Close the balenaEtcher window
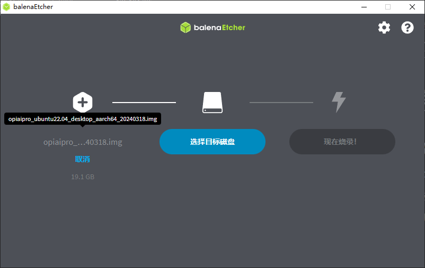Image resolution: width=425 pixels, height=268 pixels. pyautogui.click(x=412, y=7)
